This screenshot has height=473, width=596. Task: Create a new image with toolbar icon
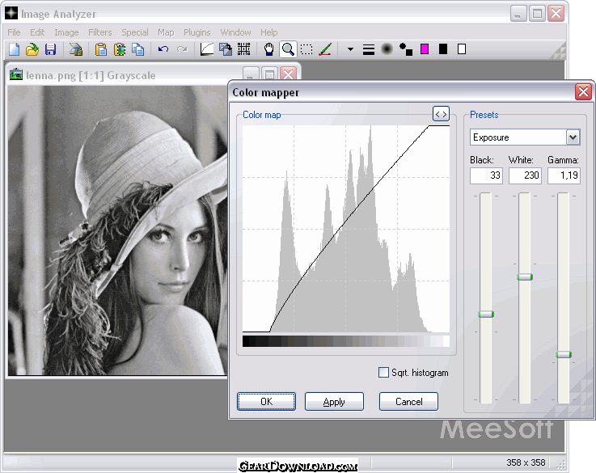pyautogui.click(x=14, y=49)
